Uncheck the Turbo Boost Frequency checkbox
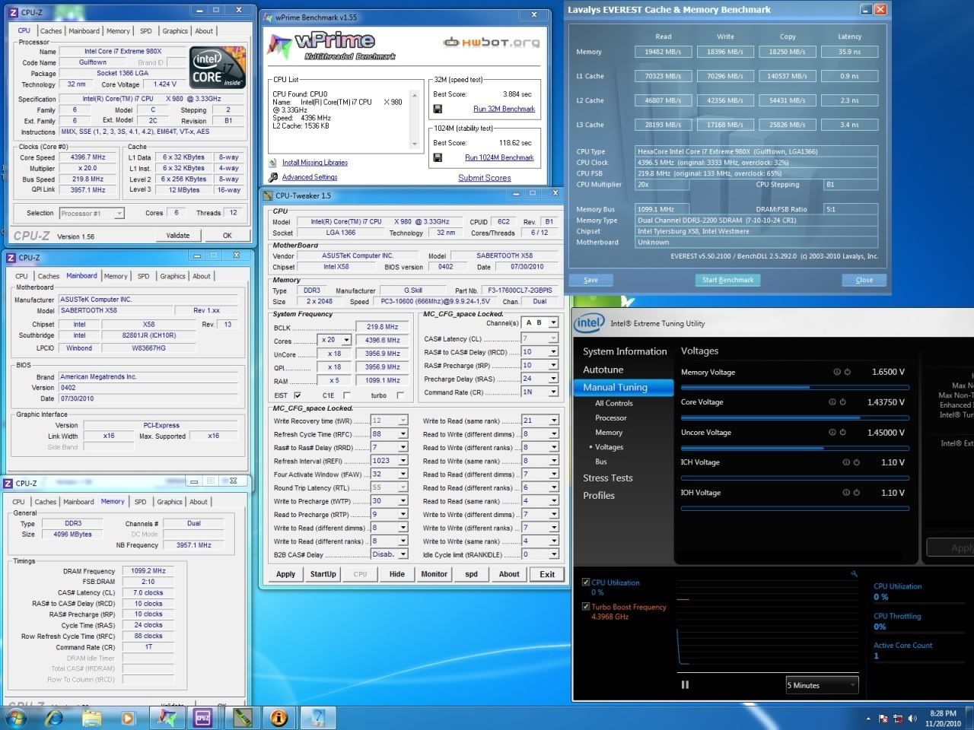The width and height of the screenshot is (974, 730). point(586,607)
